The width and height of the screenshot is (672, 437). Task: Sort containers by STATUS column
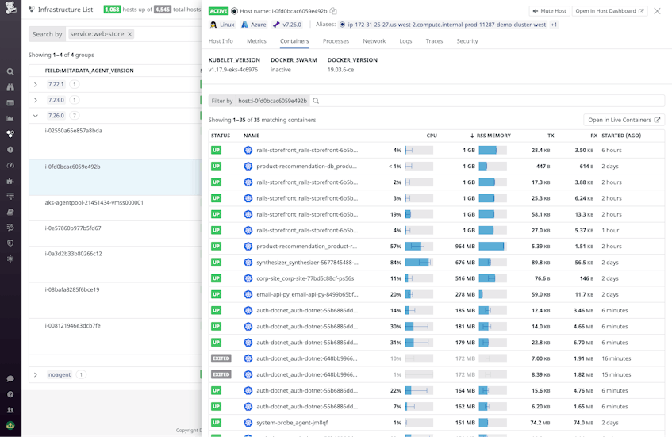221,136
